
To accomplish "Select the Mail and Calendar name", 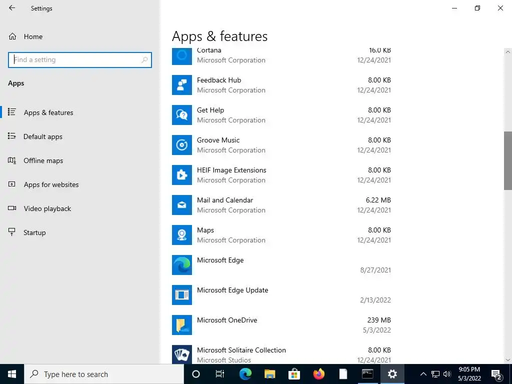I will 225,200.
